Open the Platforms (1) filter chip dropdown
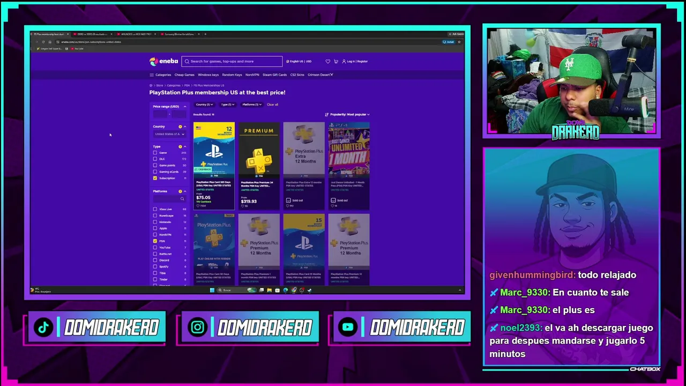Viewport: 686px width, 386px height. [x=252, y=105]
